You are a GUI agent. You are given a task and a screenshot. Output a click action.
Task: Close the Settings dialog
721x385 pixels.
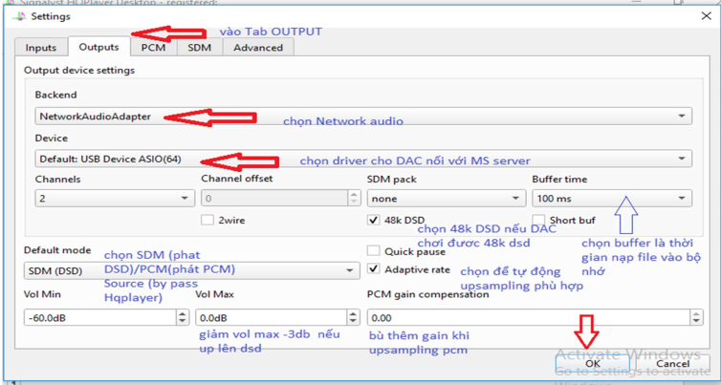707,16
